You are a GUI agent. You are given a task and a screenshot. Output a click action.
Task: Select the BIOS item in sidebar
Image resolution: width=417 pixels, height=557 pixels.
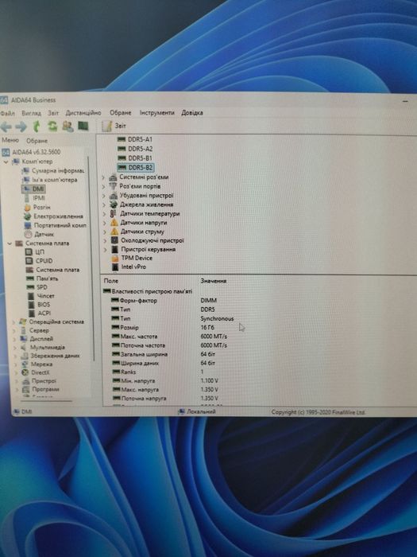(40, 305)
